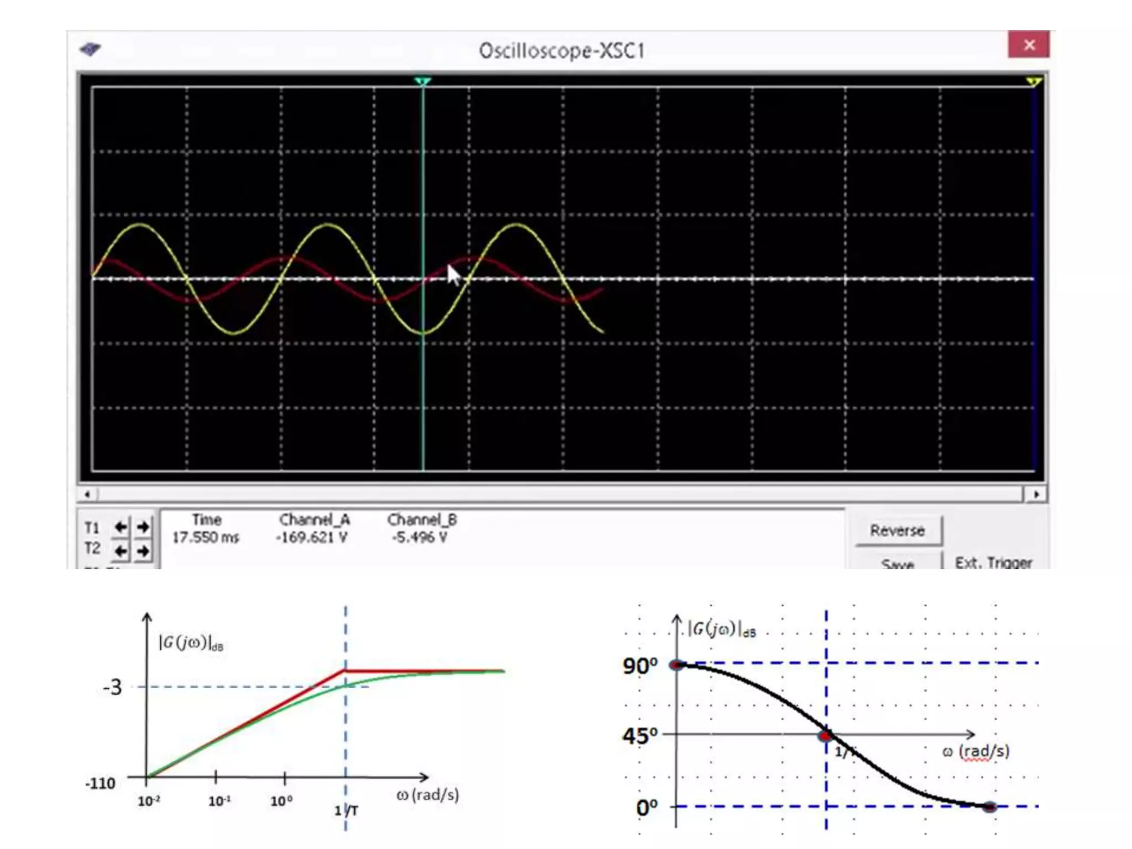The height and width of the screenshot is (849, 1132).
Task: Click the Oscilloscope window app icon
Action: coord(90,49)
